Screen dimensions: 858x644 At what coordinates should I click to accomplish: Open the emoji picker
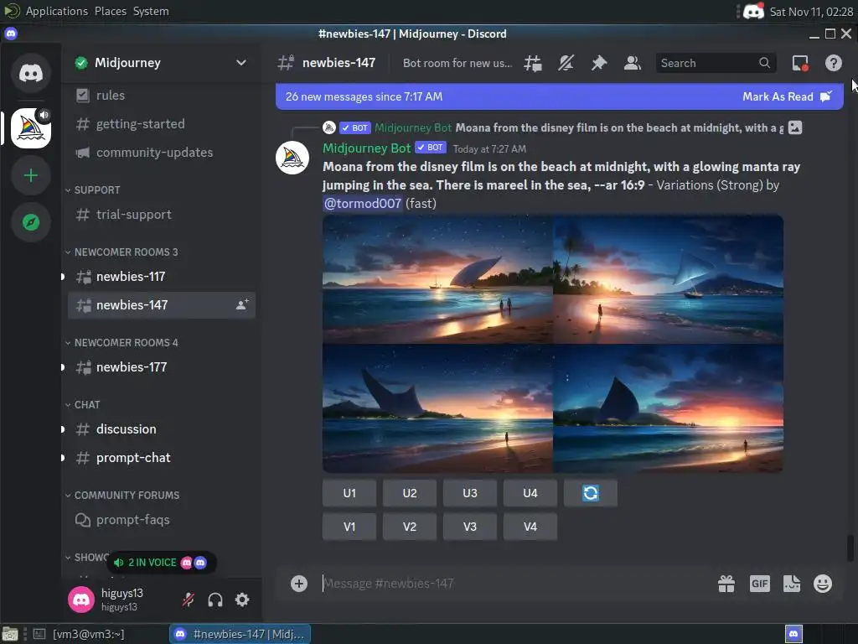point(823,584)
